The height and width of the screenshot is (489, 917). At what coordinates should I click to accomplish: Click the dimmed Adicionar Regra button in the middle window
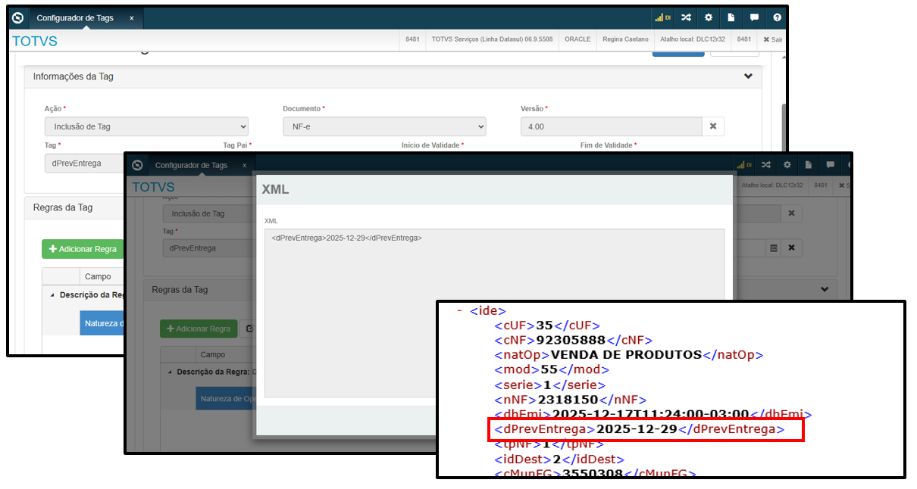coord(199,329)
